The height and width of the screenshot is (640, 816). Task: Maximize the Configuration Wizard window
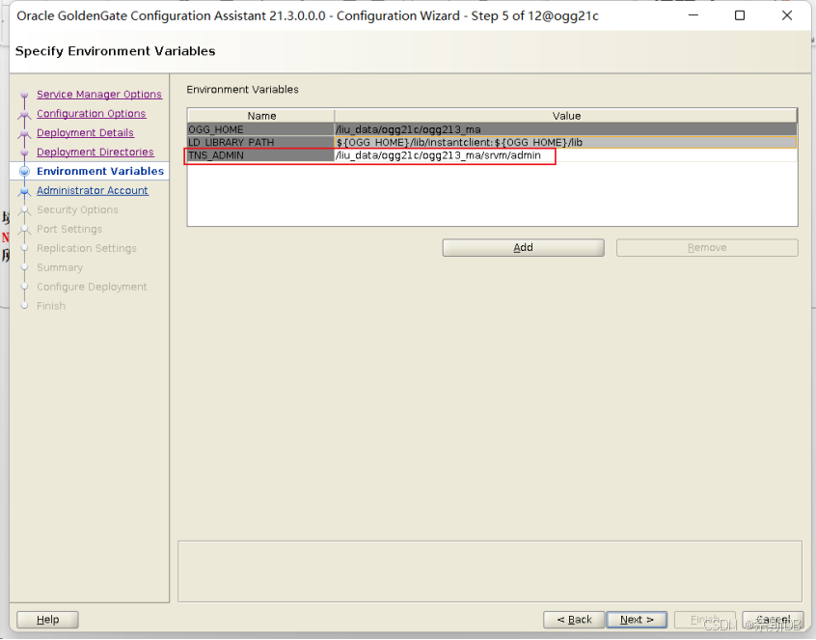point(740,15)
